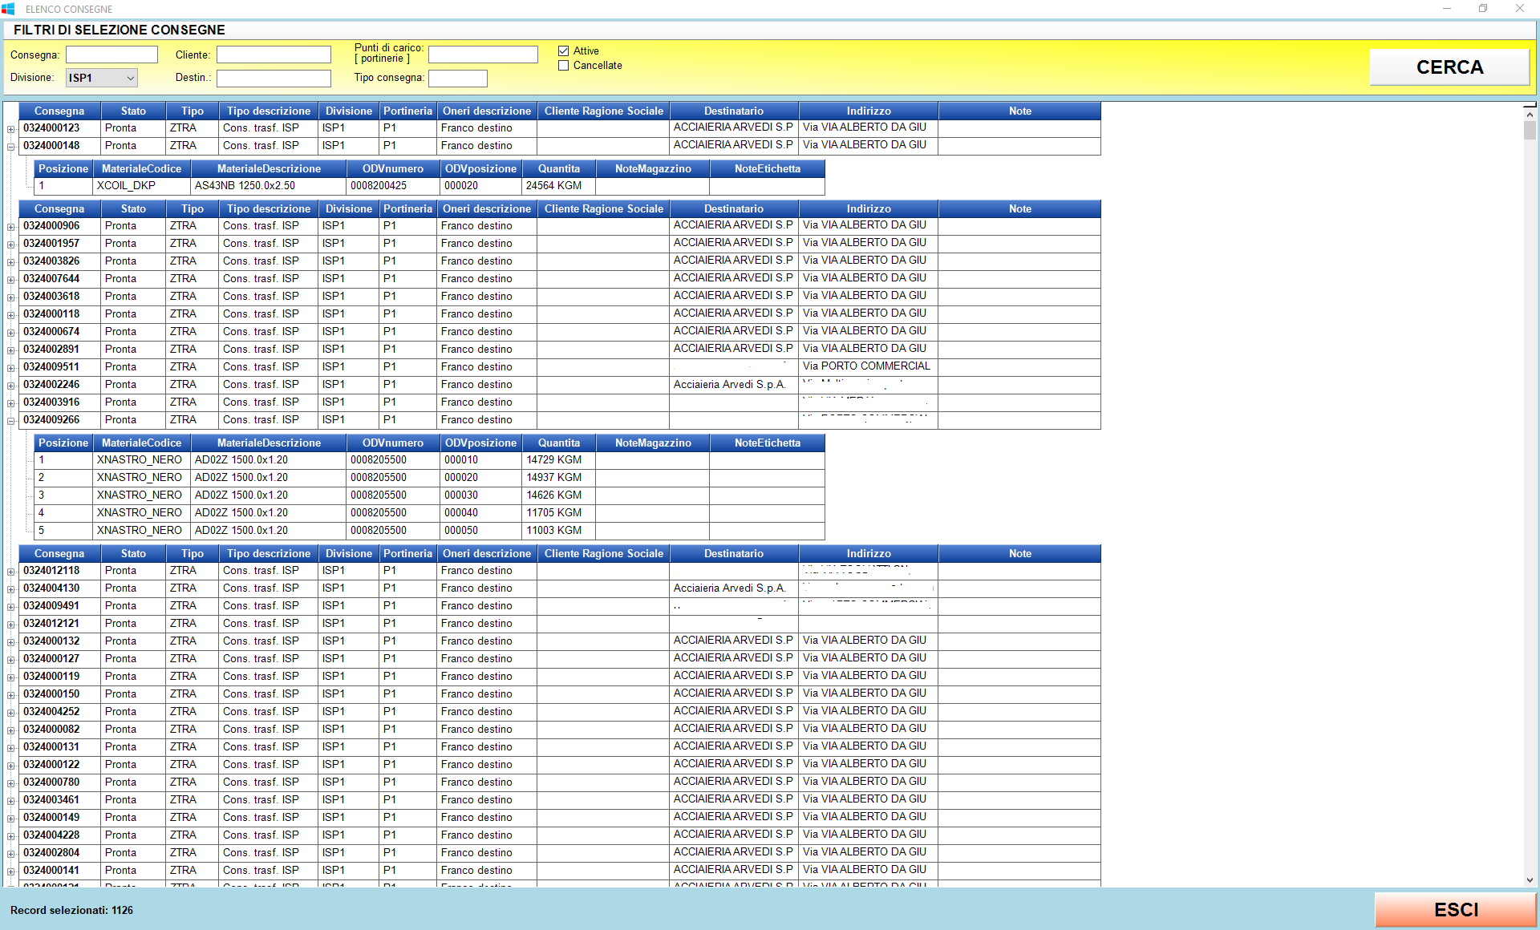Click the first ODVnumero sub-grid header
This screenshot has width=1540, height=930.
coord(393,168)
